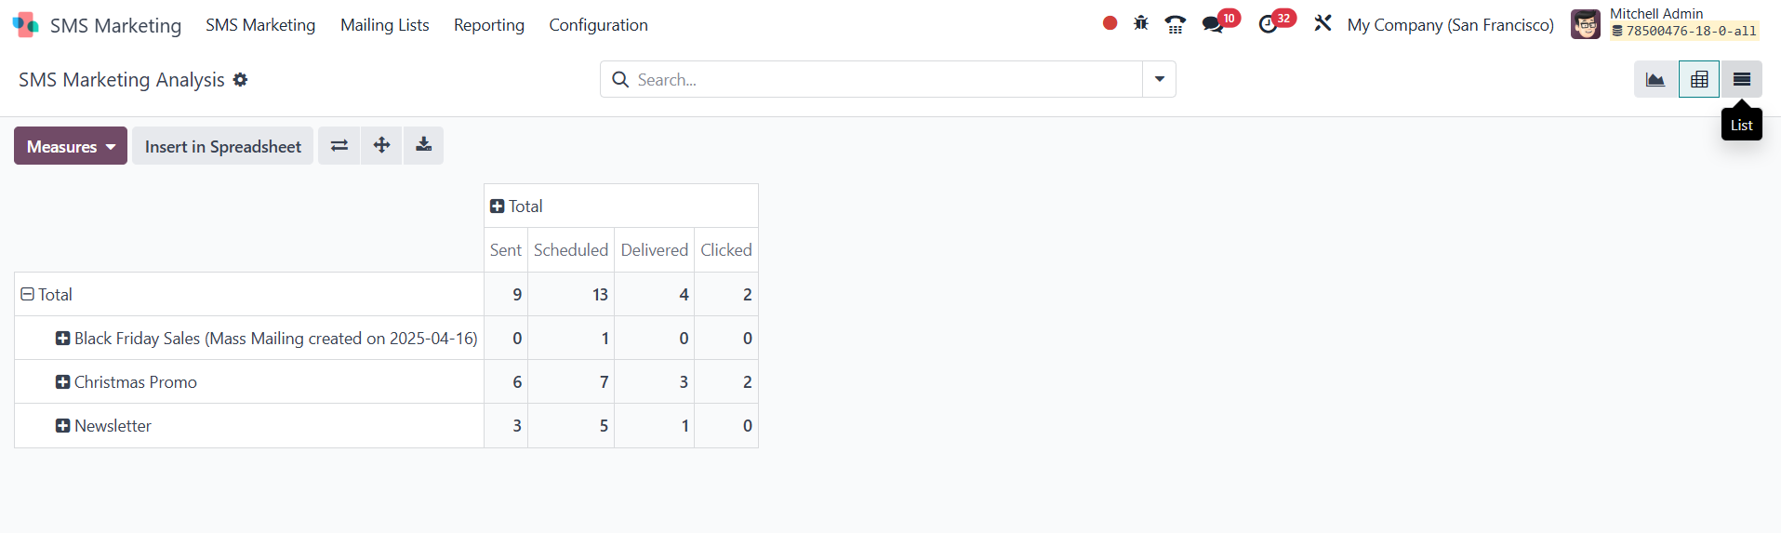
Task: Download the pivot table as xlsx
Action: pyautogui.click(x=423, y=145)
